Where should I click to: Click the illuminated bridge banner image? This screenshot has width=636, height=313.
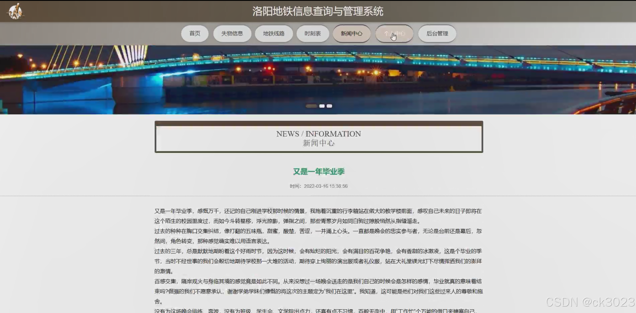(x=318, y=76)
